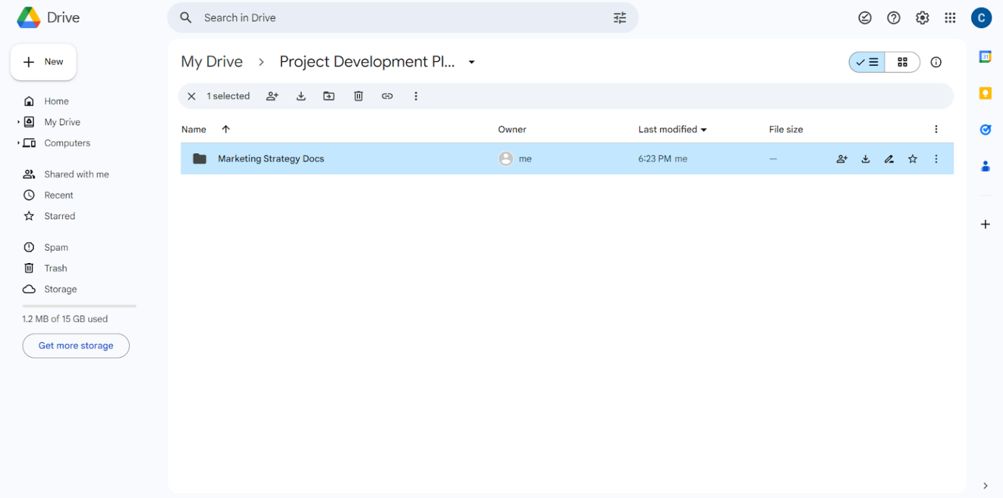Open the Project Development folder name dropdown
Image resolution: width=1003 pixels, height=498 pixels.
tap(471, 61)
